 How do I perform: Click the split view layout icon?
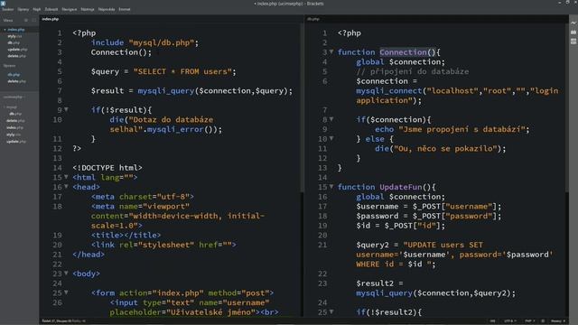click(34, 20)
